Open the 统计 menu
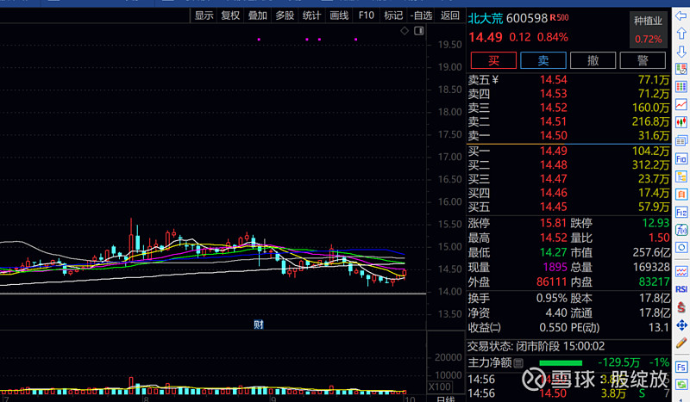This screenshot has height=402, width=690. click(x=311, y=15)
